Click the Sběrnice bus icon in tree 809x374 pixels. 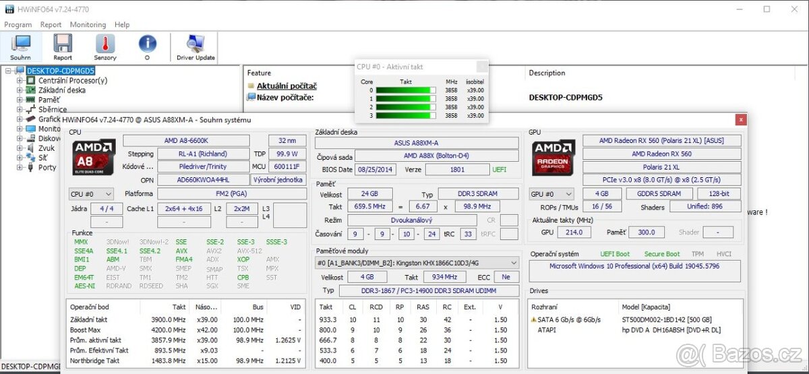tap(30, 109)
